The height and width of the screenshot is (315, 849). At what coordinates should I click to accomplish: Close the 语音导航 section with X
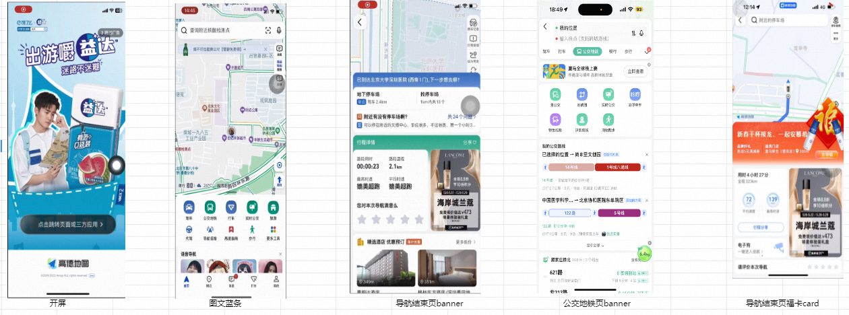[x=280, y=253]
